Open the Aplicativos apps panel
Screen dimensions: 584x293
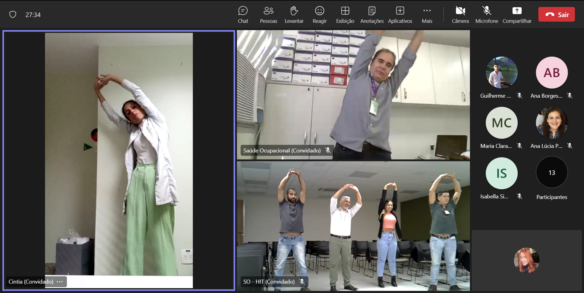pos(400,15)
